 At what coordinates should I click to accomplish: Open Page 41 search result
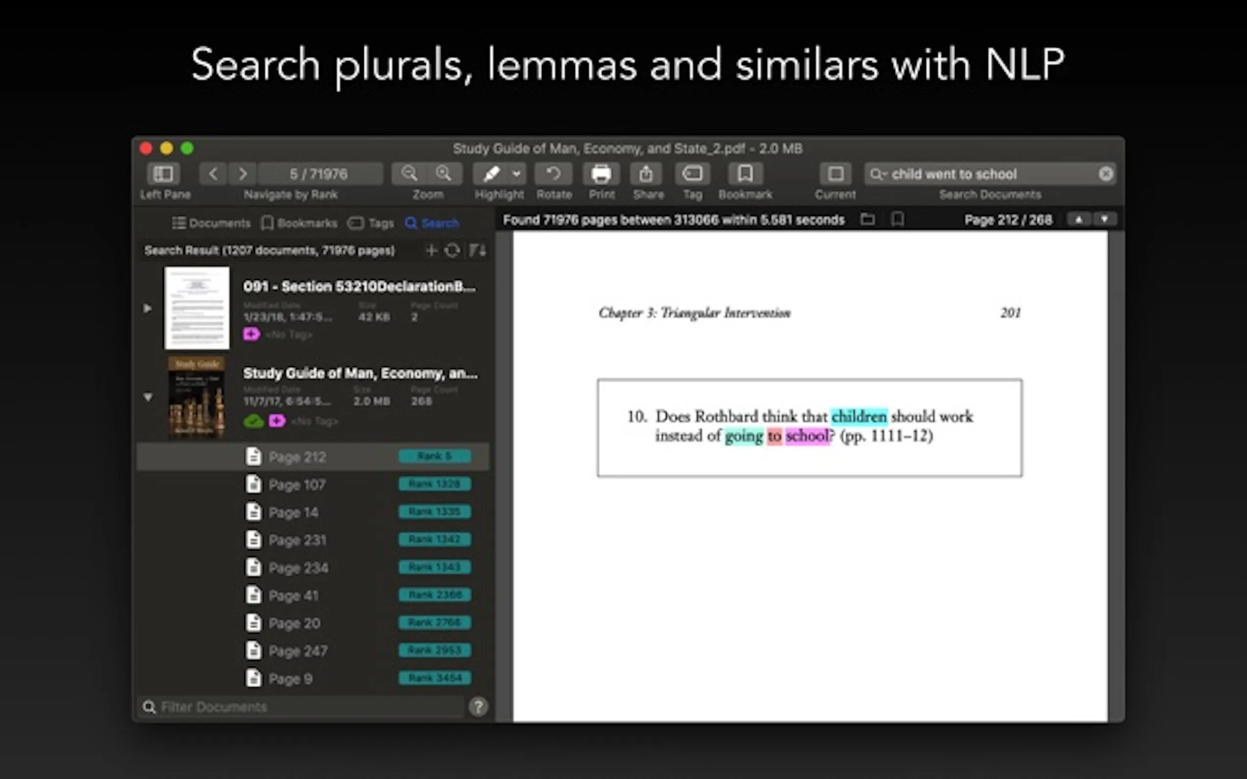pyautogui.click(x=313, y=596)
